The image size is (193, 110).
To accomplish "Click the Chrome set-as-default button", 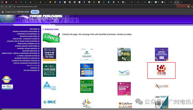I will (36, 12).
